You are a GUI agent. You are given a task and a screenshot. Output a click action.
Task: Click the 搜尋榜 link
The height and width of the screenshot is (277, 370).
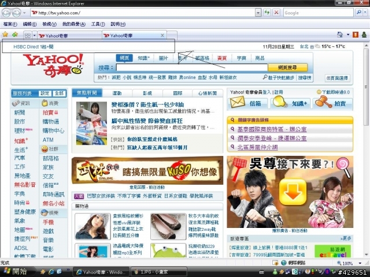[x=305, y=77]
